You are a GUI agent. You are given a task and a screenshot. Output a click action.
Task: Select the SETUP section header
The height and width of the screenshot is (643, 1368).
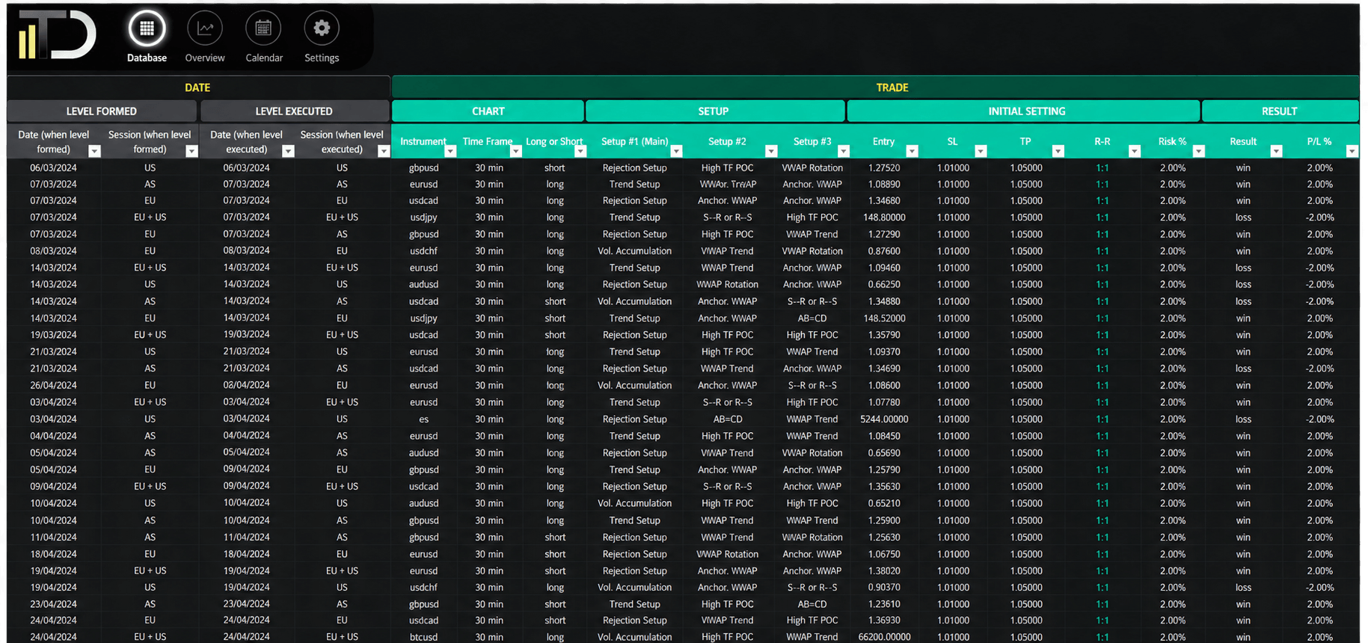(x=715, y=111)
